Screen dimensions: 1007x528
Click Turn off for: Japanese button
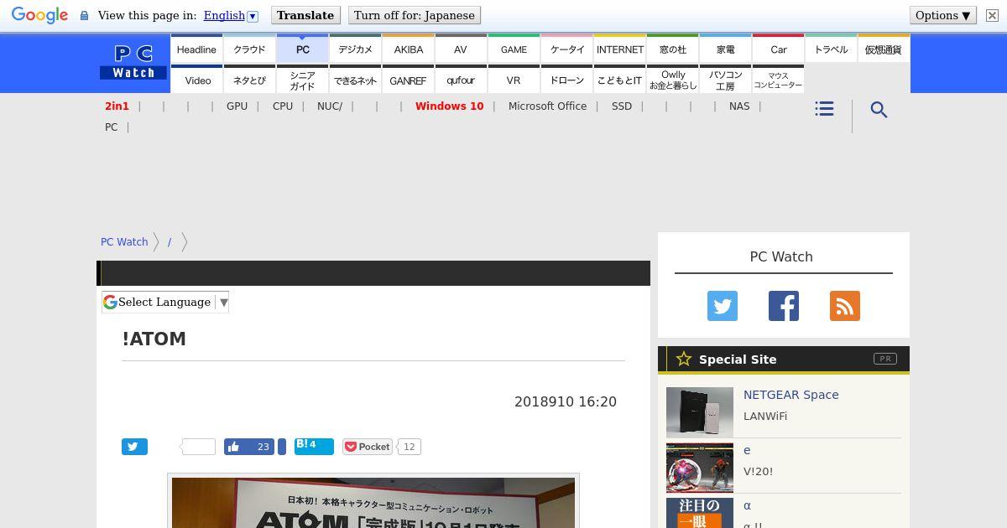tap(414, 15)
